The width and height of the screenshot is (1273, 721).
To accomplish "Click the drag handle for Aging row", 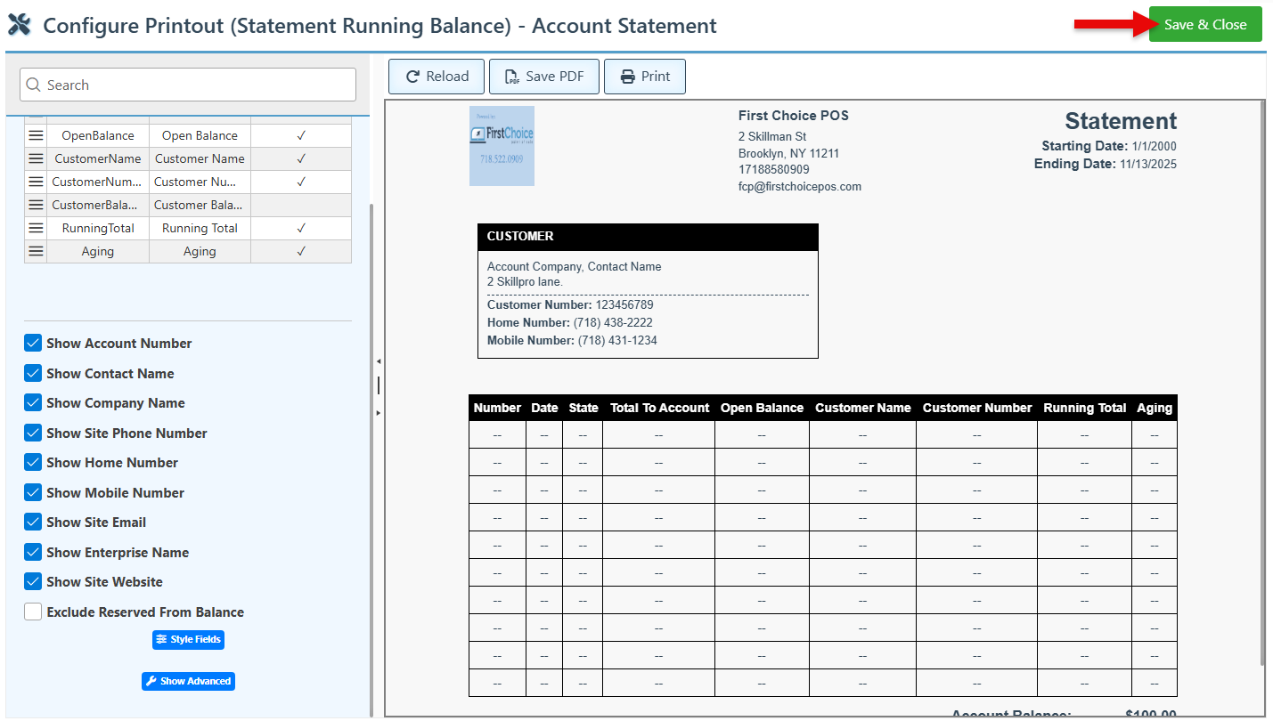I will (x=36, y=251).
